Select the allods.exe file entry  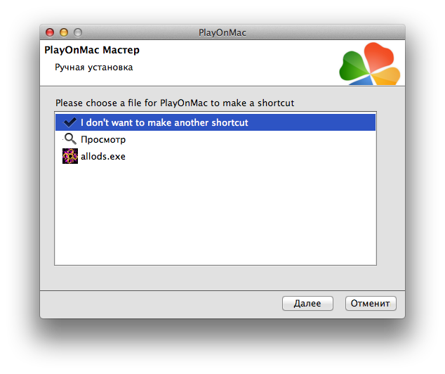tap(103, 156)
